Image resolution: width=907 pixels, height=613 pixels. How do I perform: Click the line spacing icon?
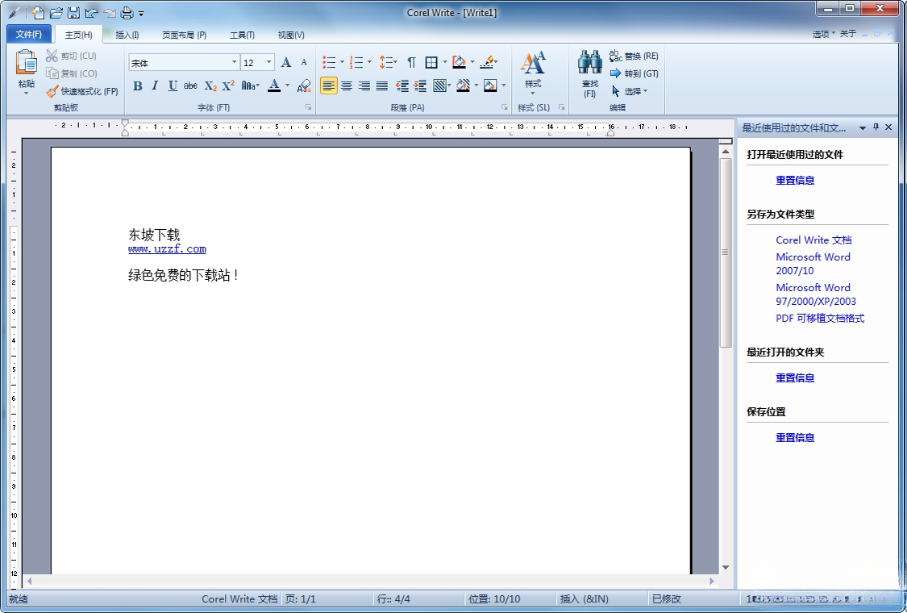[386, 62]
